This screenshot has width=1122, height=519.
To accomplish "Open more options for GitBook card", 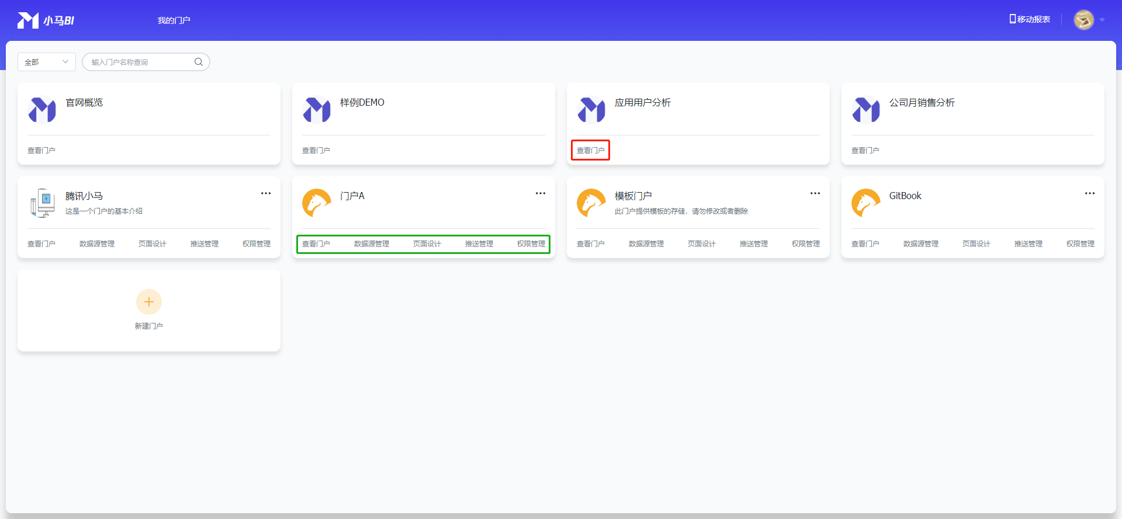I will tap(1090, 193).
